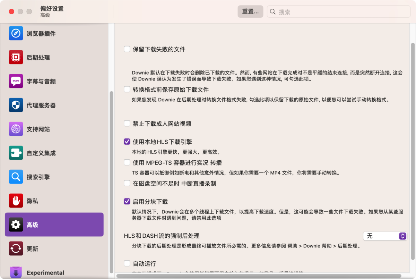Click the 代理服务器 shield icon
Viewport: 416px width, 279px height.
point(16,105)
